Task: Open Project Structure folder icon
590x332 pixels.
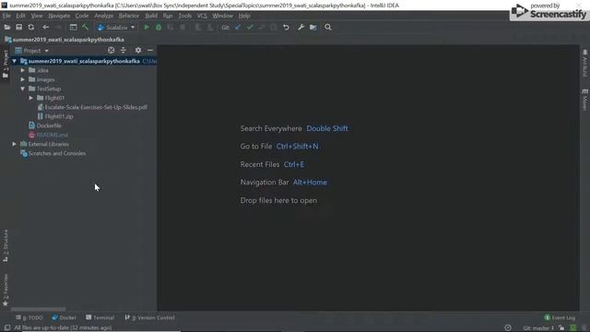Action: point(313,27)
